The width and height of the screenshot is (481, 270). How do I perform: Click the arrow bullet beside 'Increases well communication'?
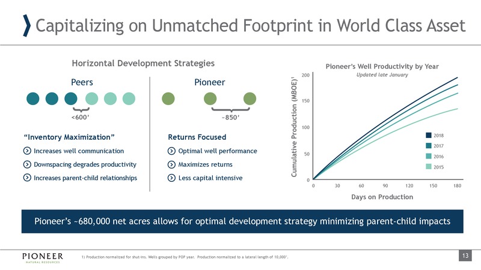(27, 151)
